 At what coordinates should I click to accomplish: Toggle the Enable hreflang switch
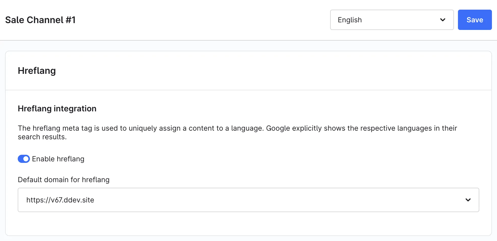pos(24,159)
